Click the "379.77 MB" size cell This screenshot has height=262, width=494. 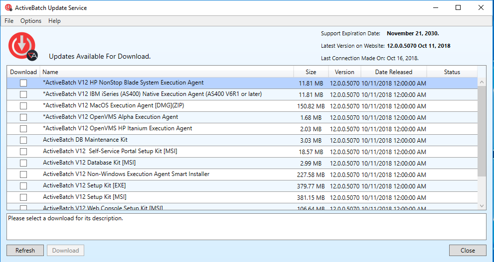(311, 186)
